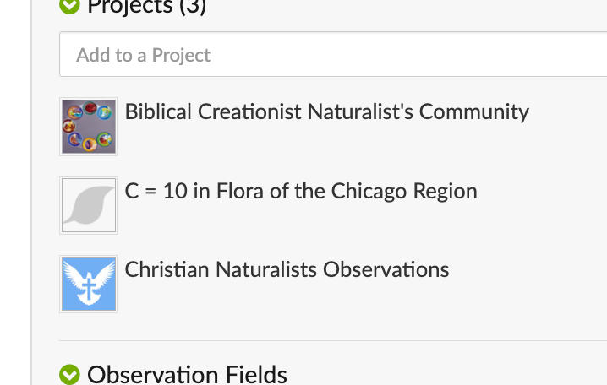This screenshot has width=607, height=385.
Task: Visit the Flora of the Chicago Region project
Action: [301, 191]
